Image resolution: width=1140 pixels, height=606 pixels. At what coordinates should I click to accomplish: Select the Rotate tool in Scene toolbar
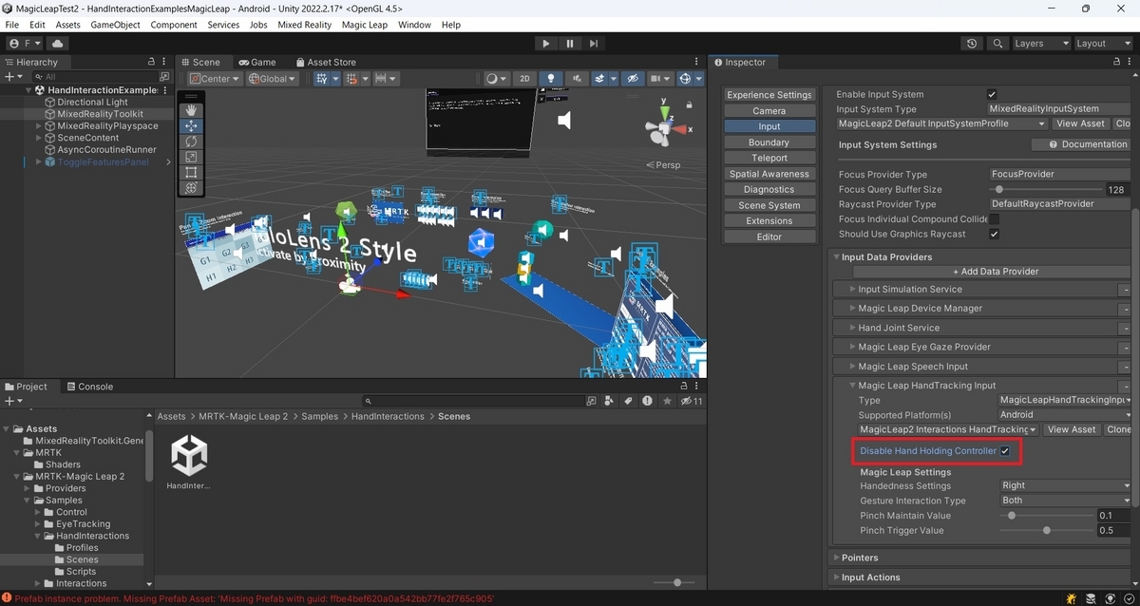(191, 141)
